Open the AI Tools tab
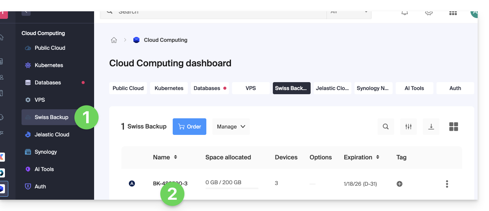489x211 pixels. (x=414, y=88)
